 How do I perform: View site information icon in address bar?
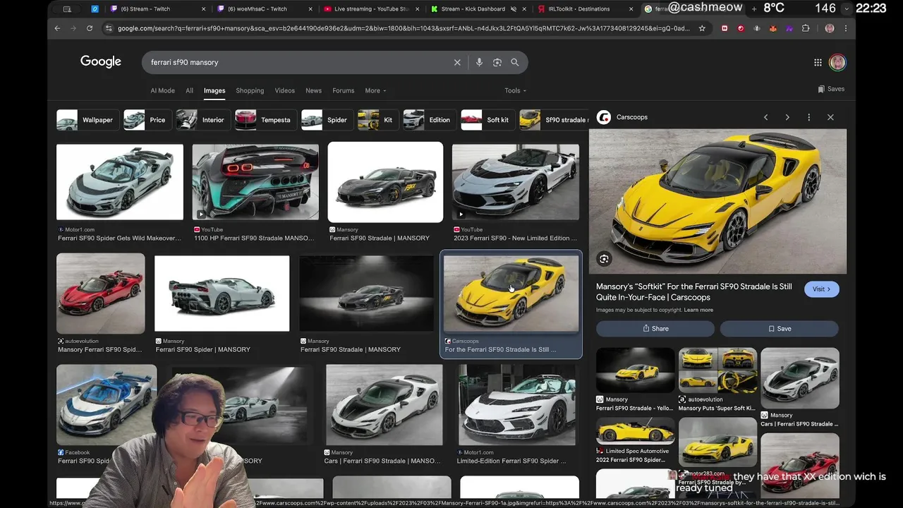[108, 28]
